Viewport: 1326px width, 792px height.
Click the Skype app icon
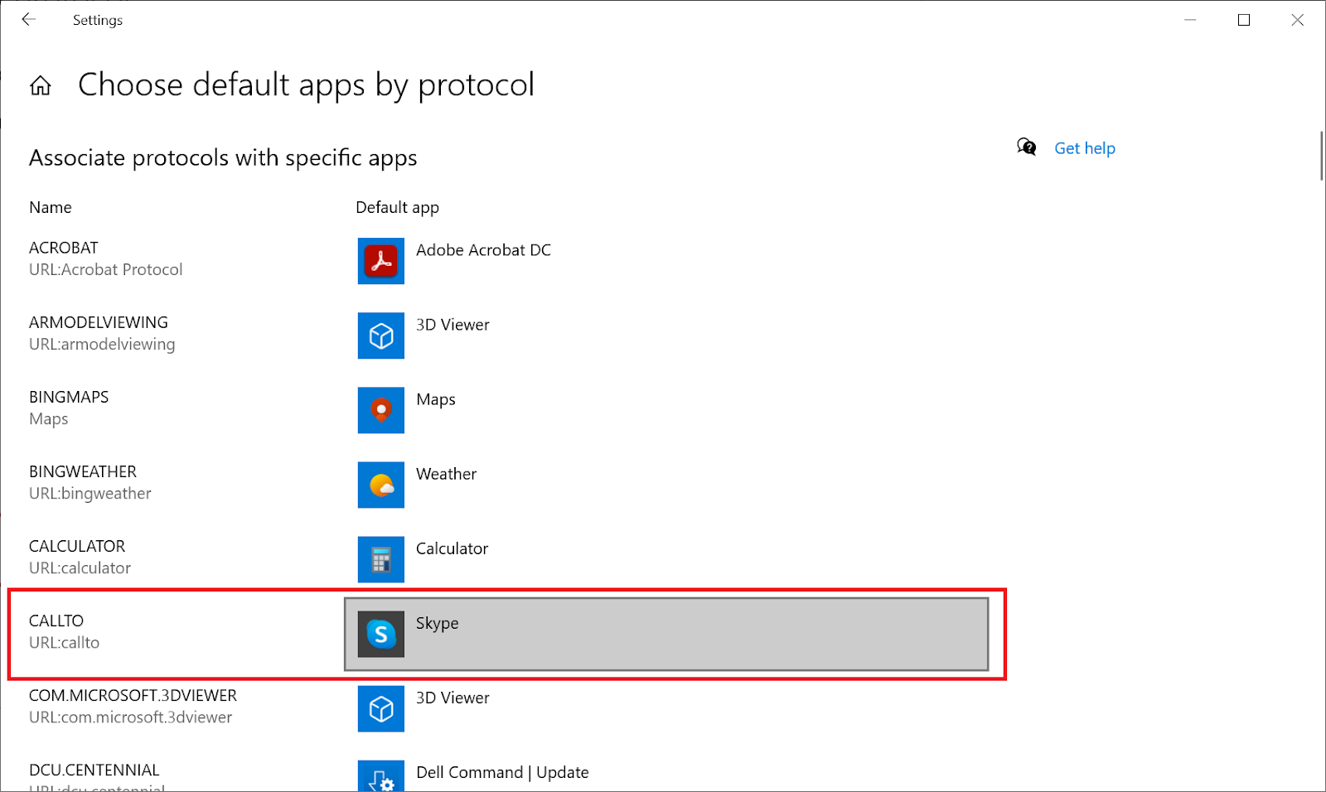(381, 634)
